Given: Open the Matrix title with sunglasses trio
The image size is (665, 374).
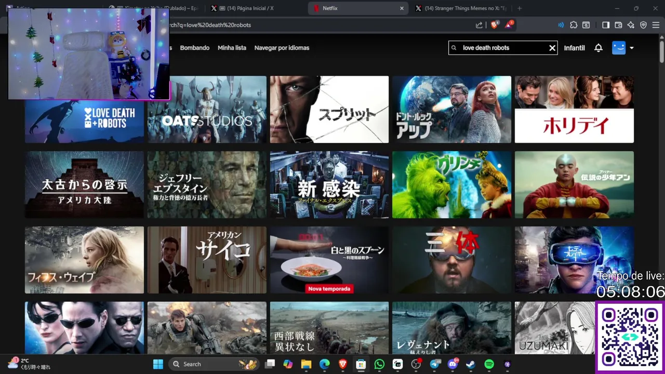Looking at the screenshot, I should [x=84, y=328].
